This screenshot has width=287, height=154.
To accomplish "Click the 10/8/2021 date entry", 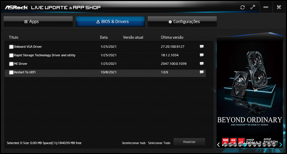I will (x=108, y=72).
